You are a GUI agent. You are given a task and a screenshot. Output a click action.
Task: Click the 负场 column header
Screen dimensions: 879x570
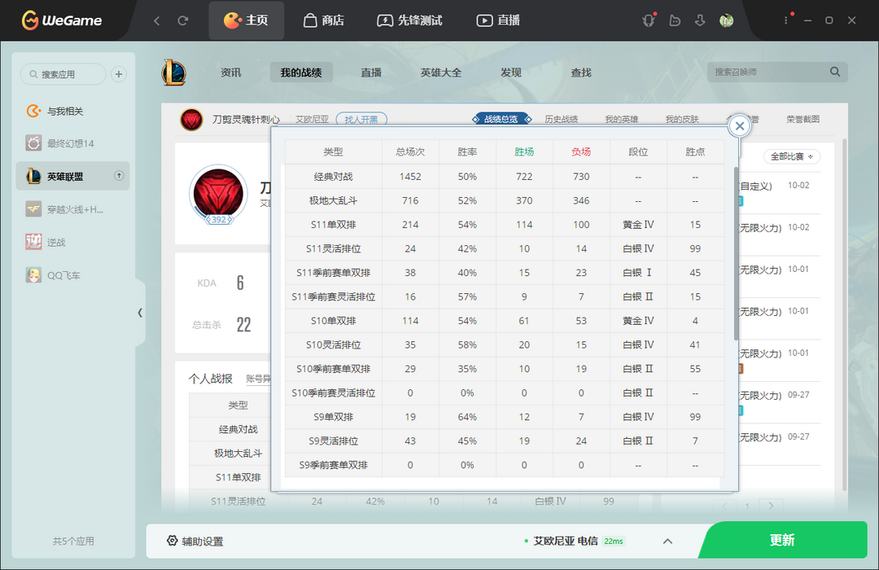click(581, 151)
